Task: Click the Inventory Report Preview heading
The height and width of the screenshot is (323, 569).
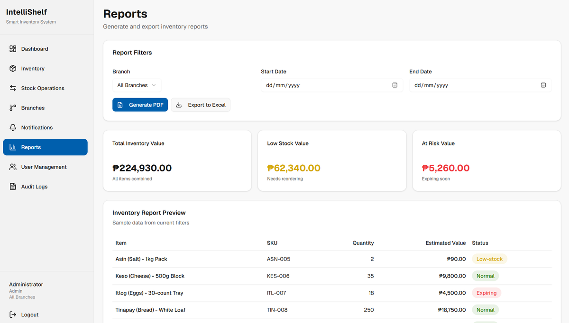Action: click(x=149, y=213)
